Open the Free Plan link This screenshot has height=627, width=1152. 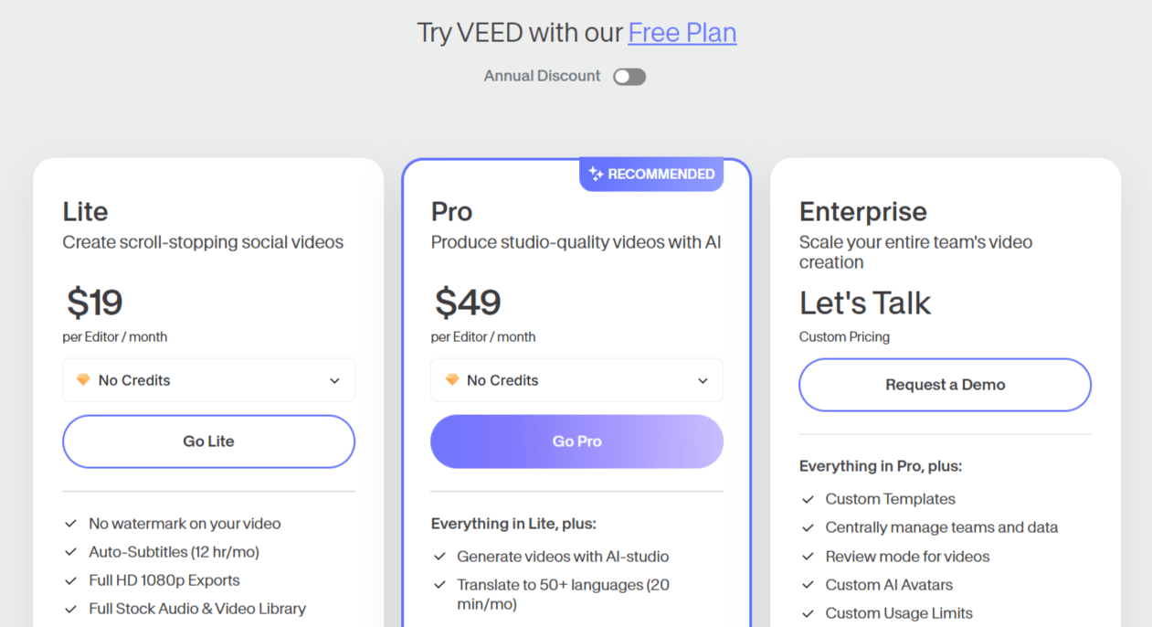click(682, 33)
